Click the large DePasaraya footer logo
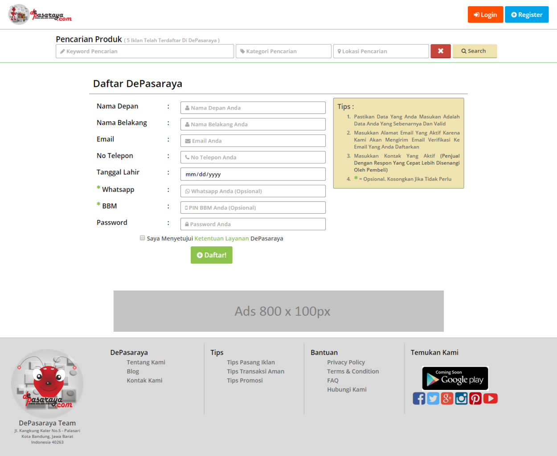This screenshot has height=456, width=557. pos(47,383)
